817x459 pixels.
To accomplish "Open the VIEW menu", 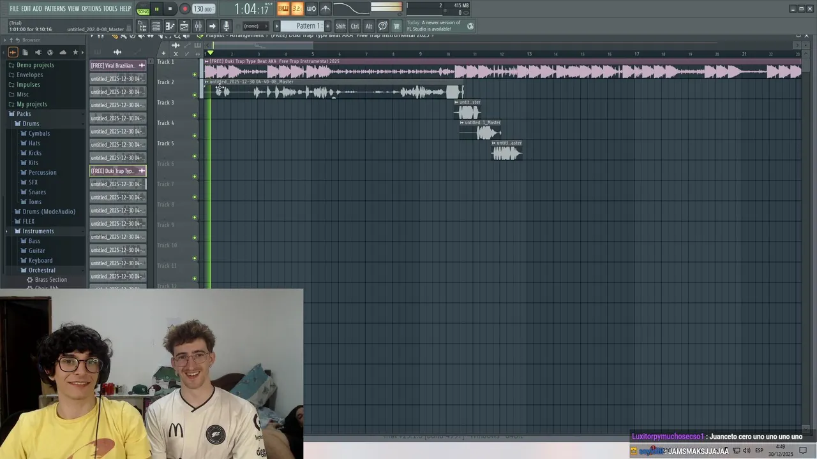I will (73, 8).
